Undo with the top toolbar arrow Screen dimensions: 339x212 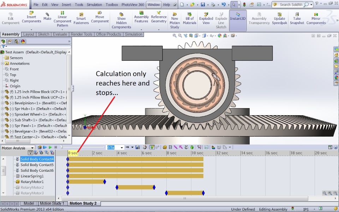[x=224, y=4]
